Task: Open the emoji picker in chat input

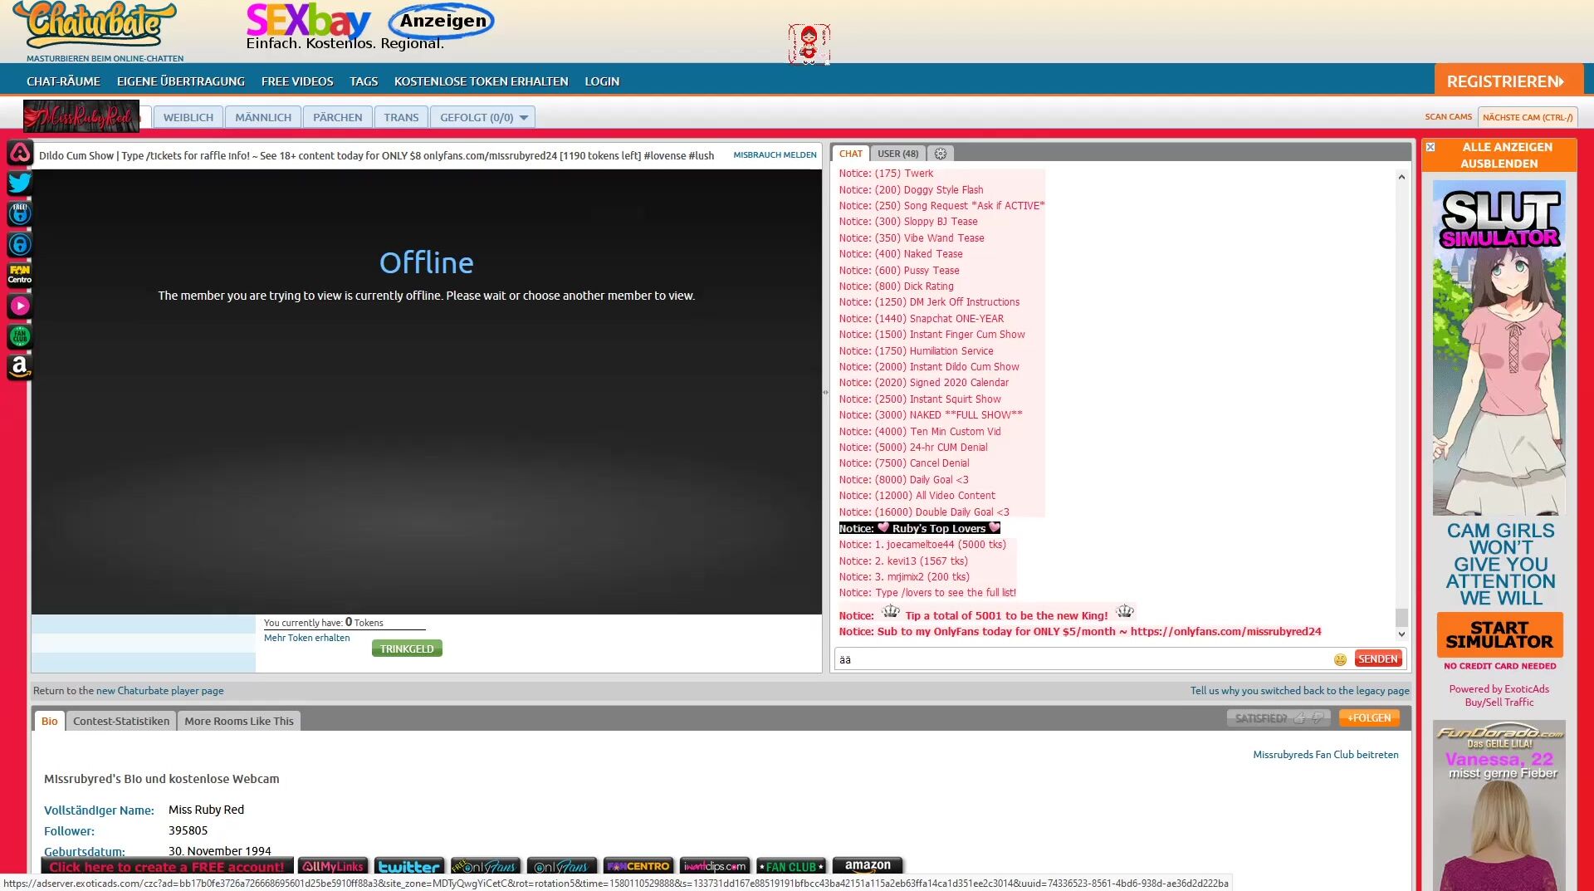Action: (x=1340, y=659)
